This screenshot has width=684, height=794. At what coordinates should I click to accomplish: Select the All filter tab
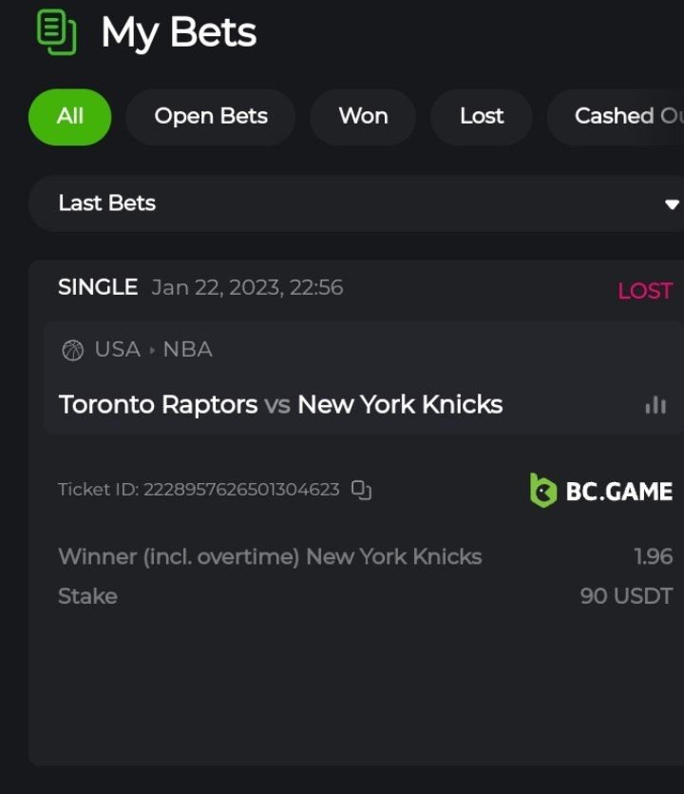[69, 116]
